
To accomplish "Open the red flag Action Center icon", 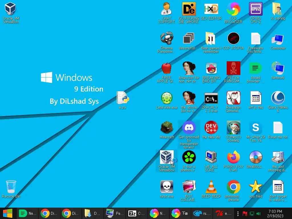I will (x=245, y=213).
